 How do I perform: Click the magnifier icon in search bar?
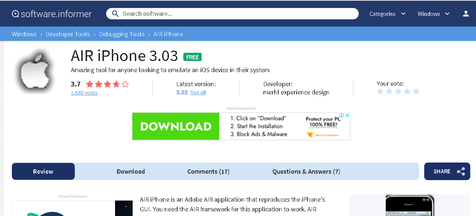(x=115, y=14)
